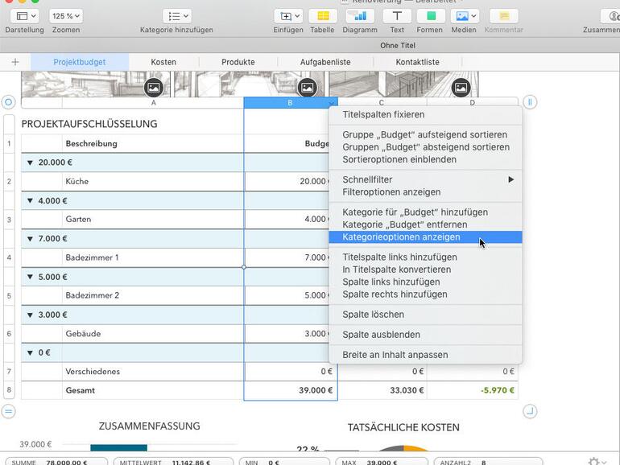The height and width of the screenshot is (465, 620).
Task: Choose Spalte ausblenden
Action: (x=425, y=335)
